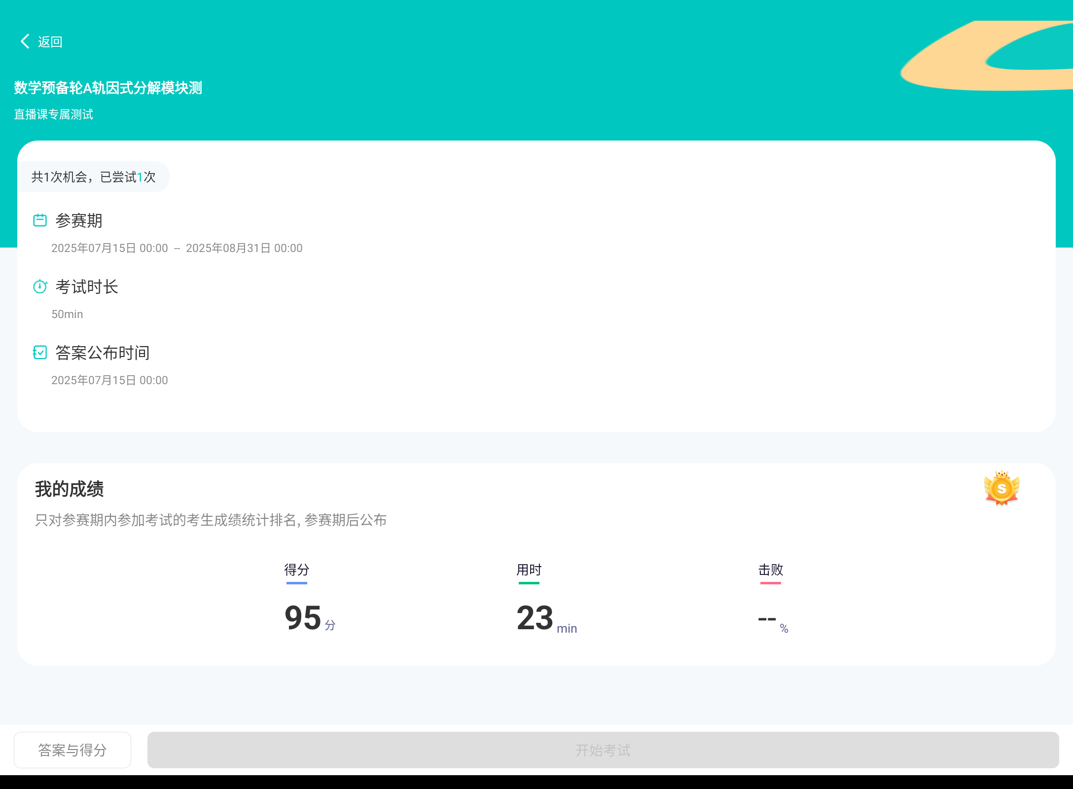Click the checklist icon beside 答案公布时间

pyautogui.click(x=40, y=352)
